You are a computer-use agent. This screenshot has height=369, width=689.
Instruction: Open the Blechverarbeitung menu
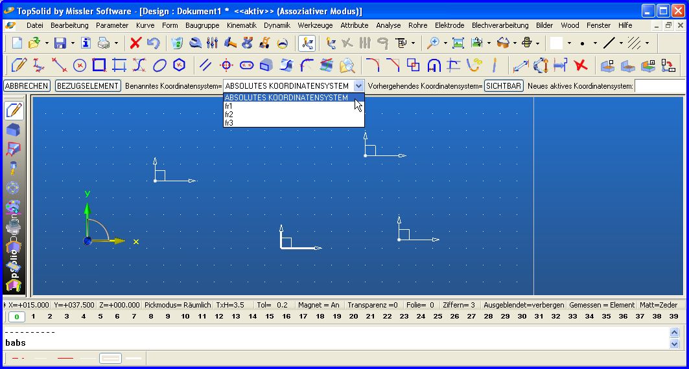tap(500, 25)
